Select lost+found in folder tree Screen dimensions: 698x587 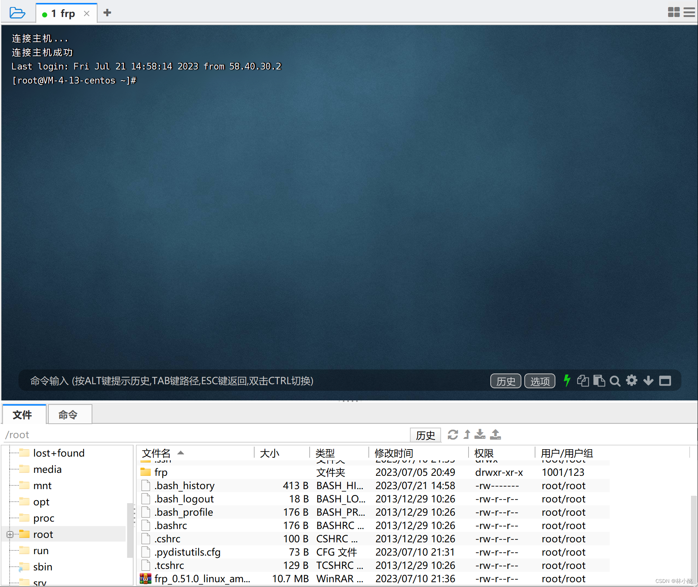59,453
